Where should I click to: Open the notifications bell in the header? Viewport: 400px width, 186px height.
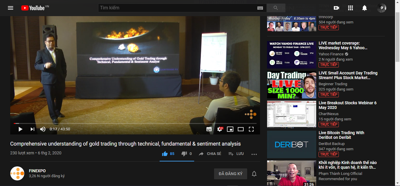(x=365, y=8)
